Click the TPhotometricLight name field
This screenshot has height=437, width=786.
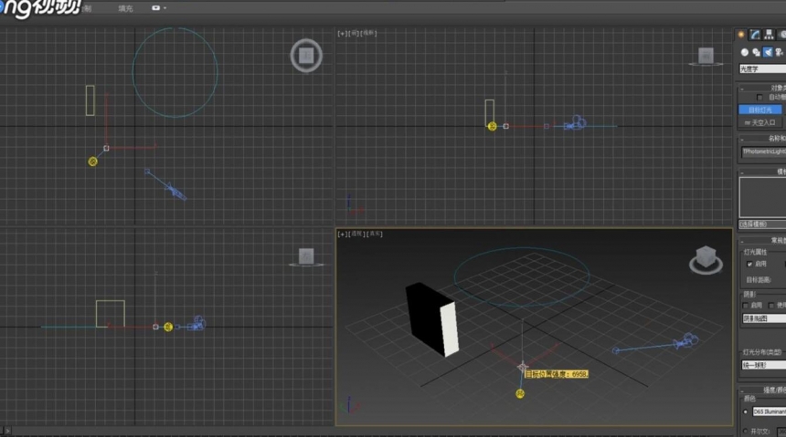point(763,151)
